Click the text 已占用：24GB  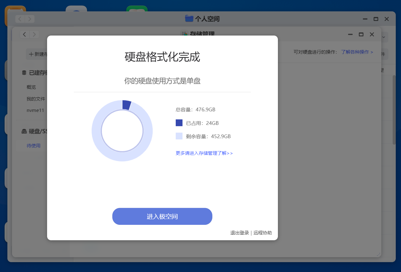click(202, 123)
